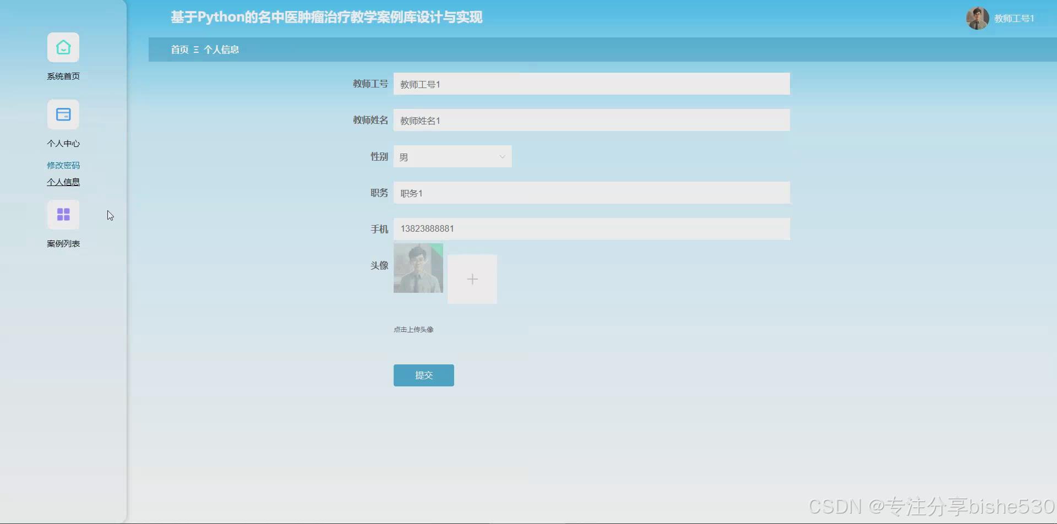Click the breadcrumb separator icon next to 首页
The image size is (1057, 524).
coord(197,49)
